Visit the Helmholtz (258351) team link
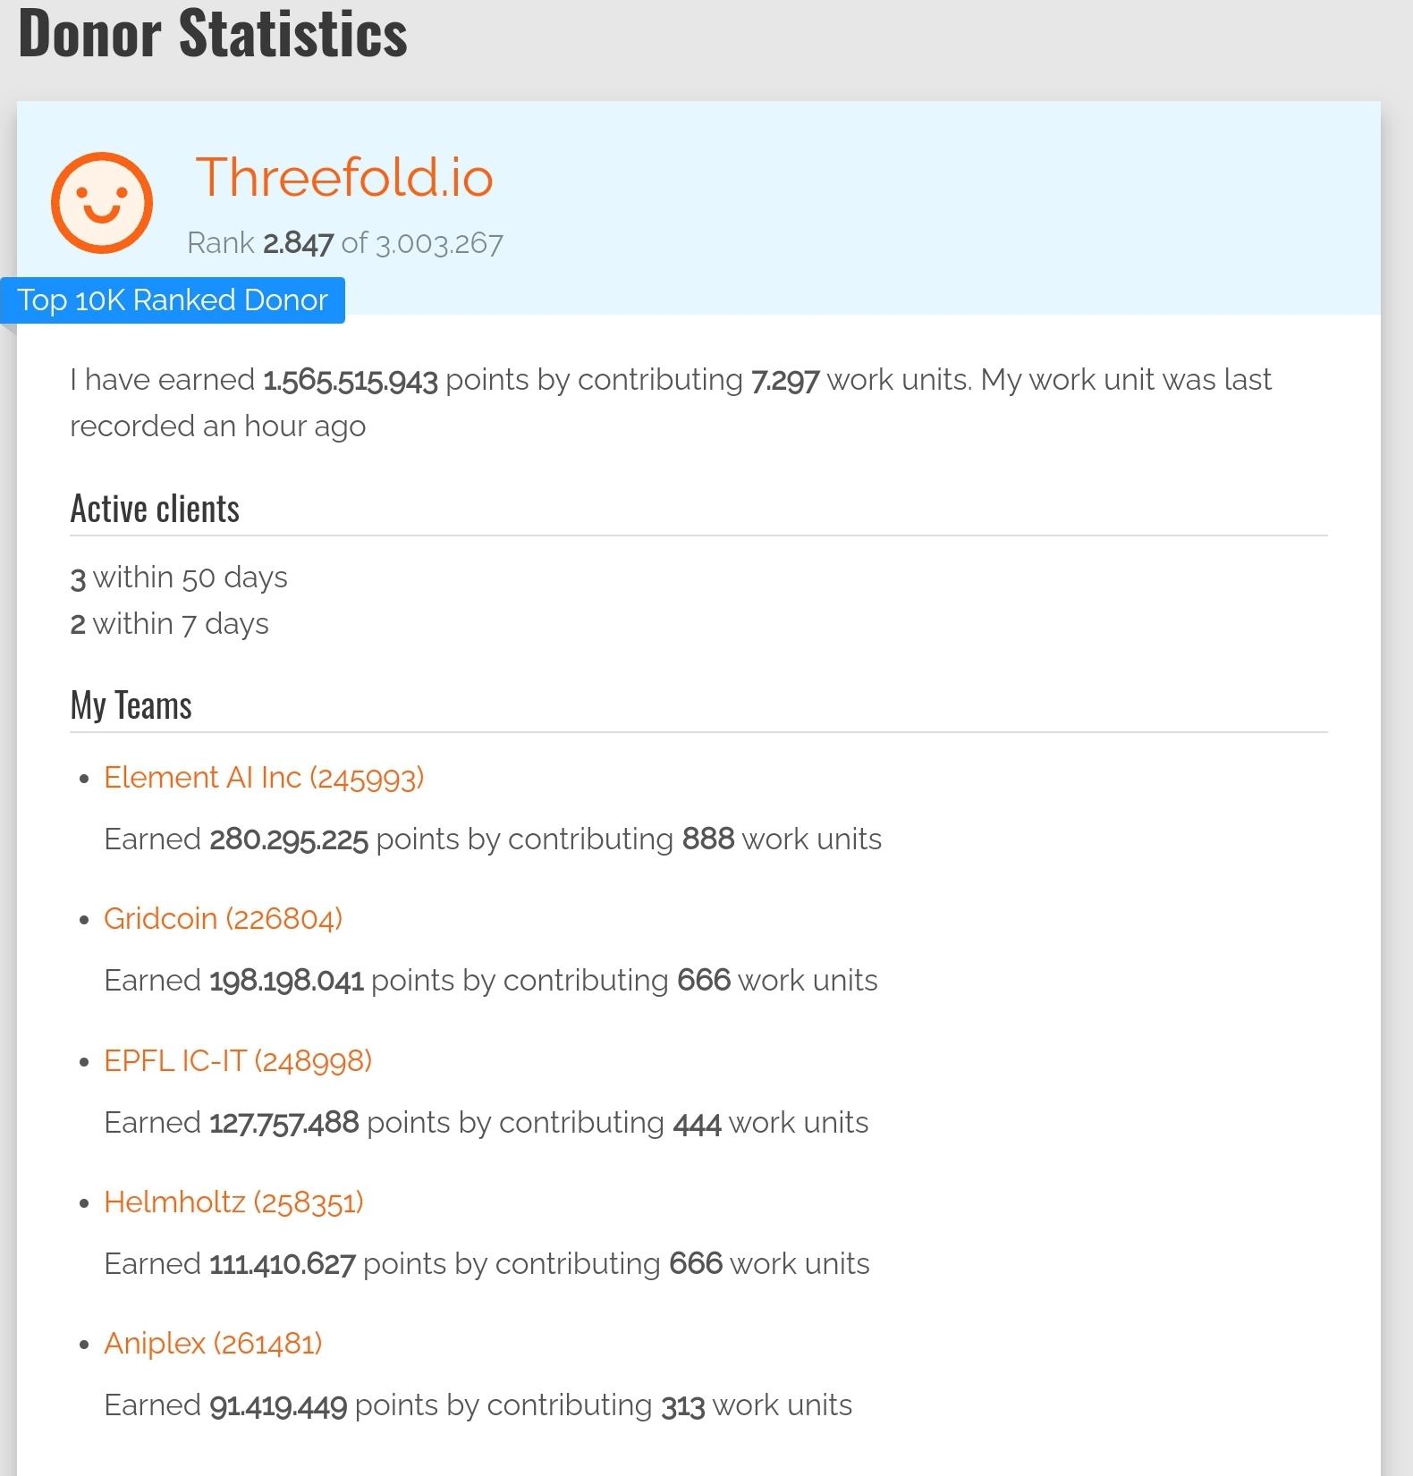Viewport: 1413px width, 1476px height. click(x=233, y=1202)
